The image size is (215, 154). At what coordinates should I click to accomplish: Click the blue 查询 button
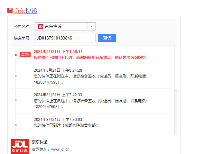(107, 38)
